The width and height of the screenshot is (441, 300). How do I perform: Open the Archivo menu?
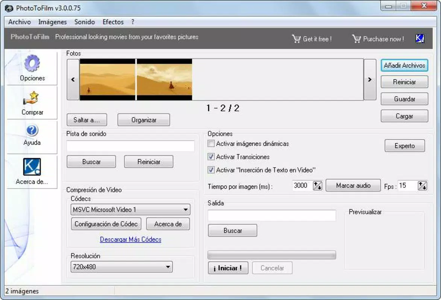[x=20, y=22]
